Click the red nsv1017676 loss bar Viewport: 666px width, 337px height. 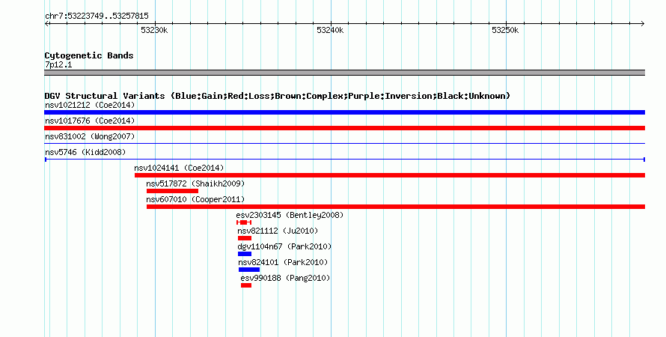coord(344,128)
